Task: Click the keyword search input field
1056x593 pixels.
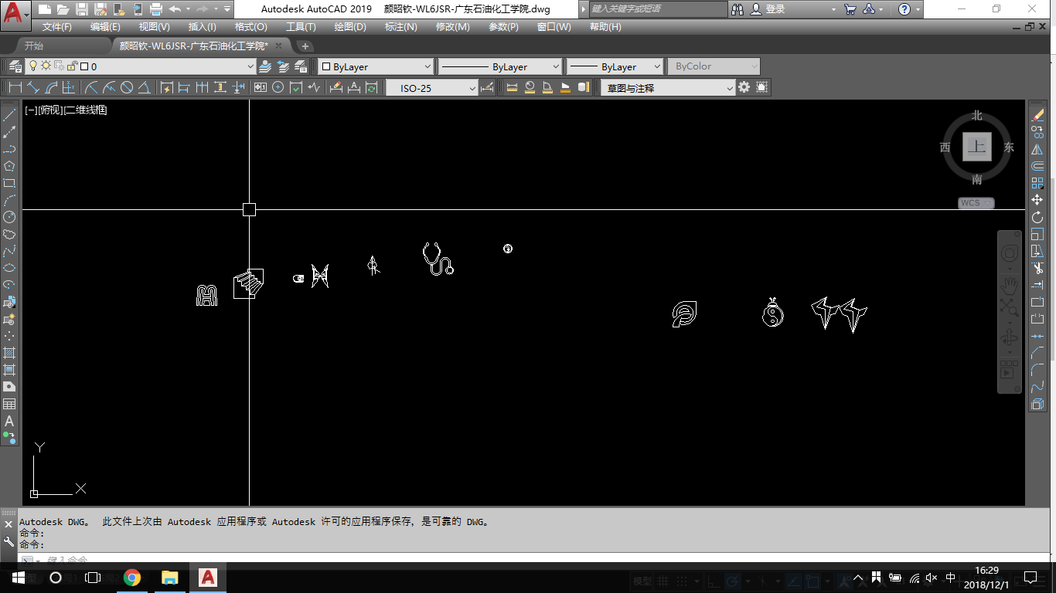Action: click(658, 9)
